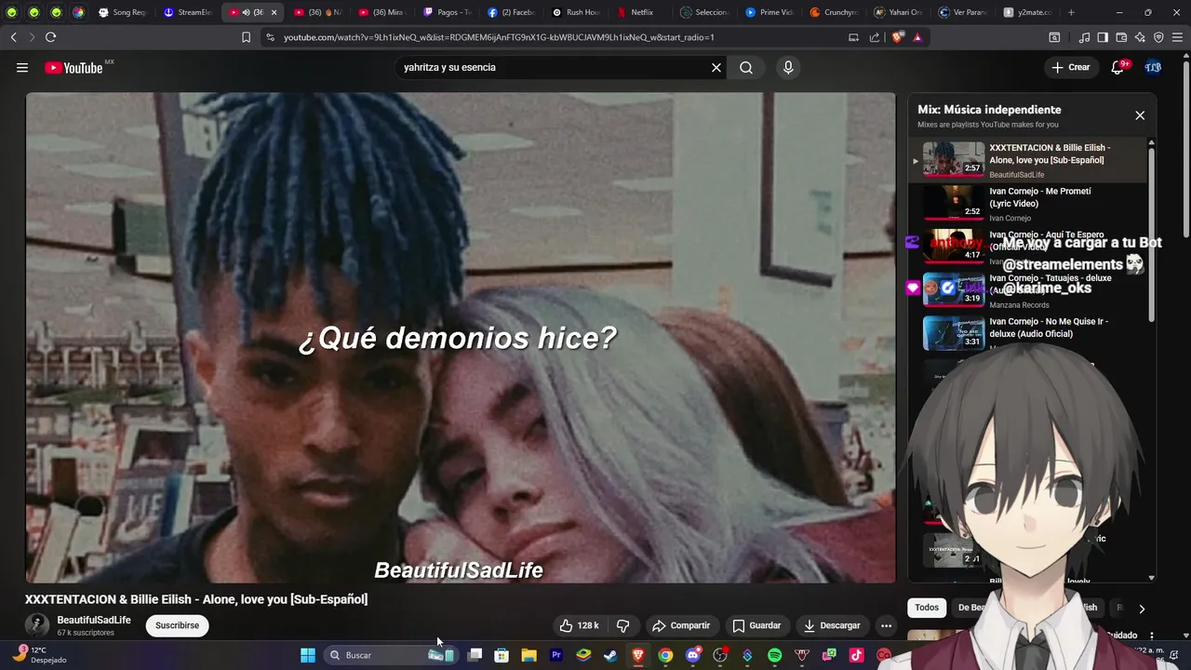The image size is (1191, 670).
Task: Bookmark this page in address bar
Action: (x=246, y=37)
